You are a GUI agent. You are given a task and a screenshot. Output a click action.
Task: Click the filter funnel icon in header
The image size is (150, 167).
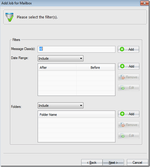[9, 17]
